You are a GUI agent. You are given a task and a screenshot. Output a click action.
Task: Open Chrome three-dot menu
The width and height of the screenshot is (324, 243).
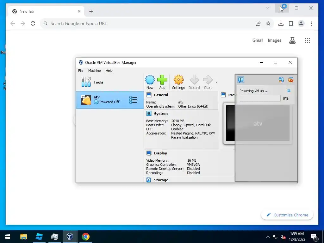pyautogui.click(x=311, y=23)
